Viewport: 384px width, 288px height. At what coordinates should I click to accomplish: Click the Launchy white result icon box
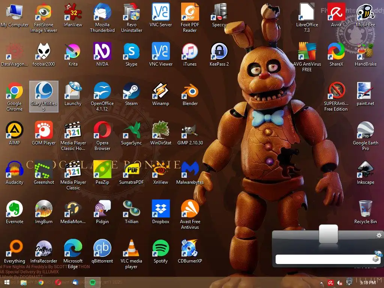pyautogui.click(x=328, y=234)
